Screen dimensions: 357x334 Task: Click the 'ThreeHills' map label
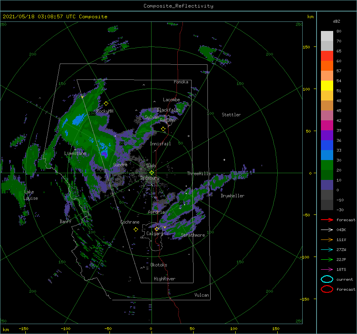tap(199, 174)
